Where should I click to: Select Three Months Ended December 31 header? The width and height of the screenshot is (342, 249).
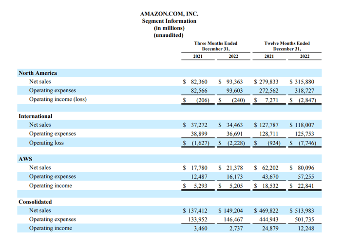(216, 46)
